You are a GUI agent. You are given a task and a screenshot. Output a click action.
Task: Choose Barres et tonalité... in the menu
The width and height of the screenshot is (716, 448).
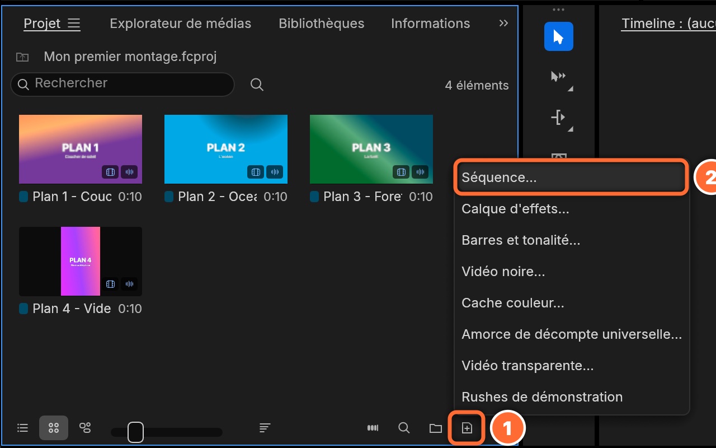[572, 240]
